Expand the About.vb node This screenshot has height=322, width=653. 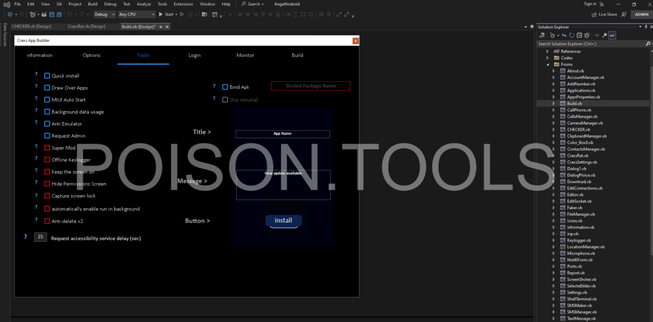554,71
